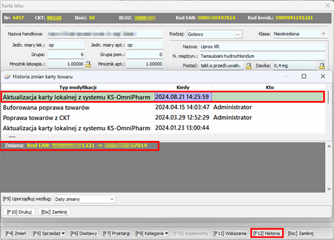The image size is (334, 240).
Task: Open the Rodzaj dropdown showing Gotowy
Action: [x=238, y=34]
